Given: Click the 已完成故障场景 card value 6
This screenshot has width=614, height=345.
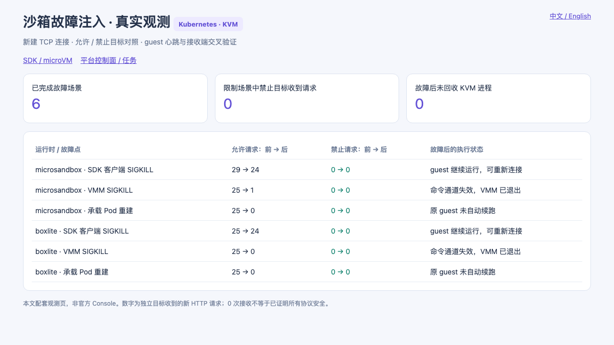Looking at the screenshot, I should [36, 104].
